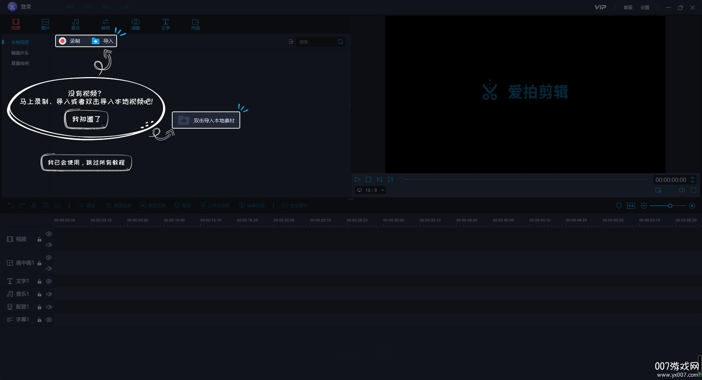Mute the 画中画1 track audio
The height and width of the screenshot is (380, 702).
point(49,269)
